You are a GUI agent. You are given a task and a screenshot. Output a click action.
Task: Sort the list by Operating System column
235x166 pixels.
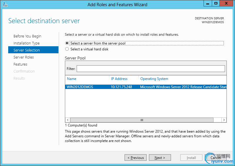coord(154,79)
